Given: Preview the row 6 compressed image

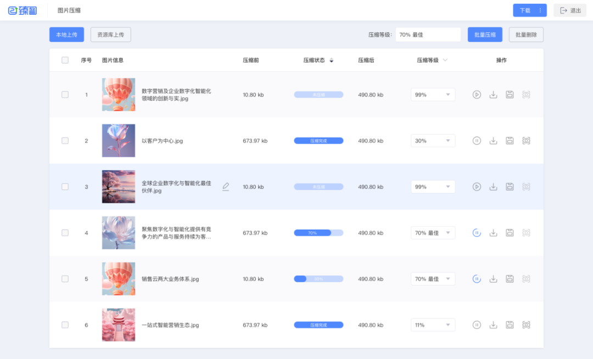Looking at the screenshot, I should [526, 325].
